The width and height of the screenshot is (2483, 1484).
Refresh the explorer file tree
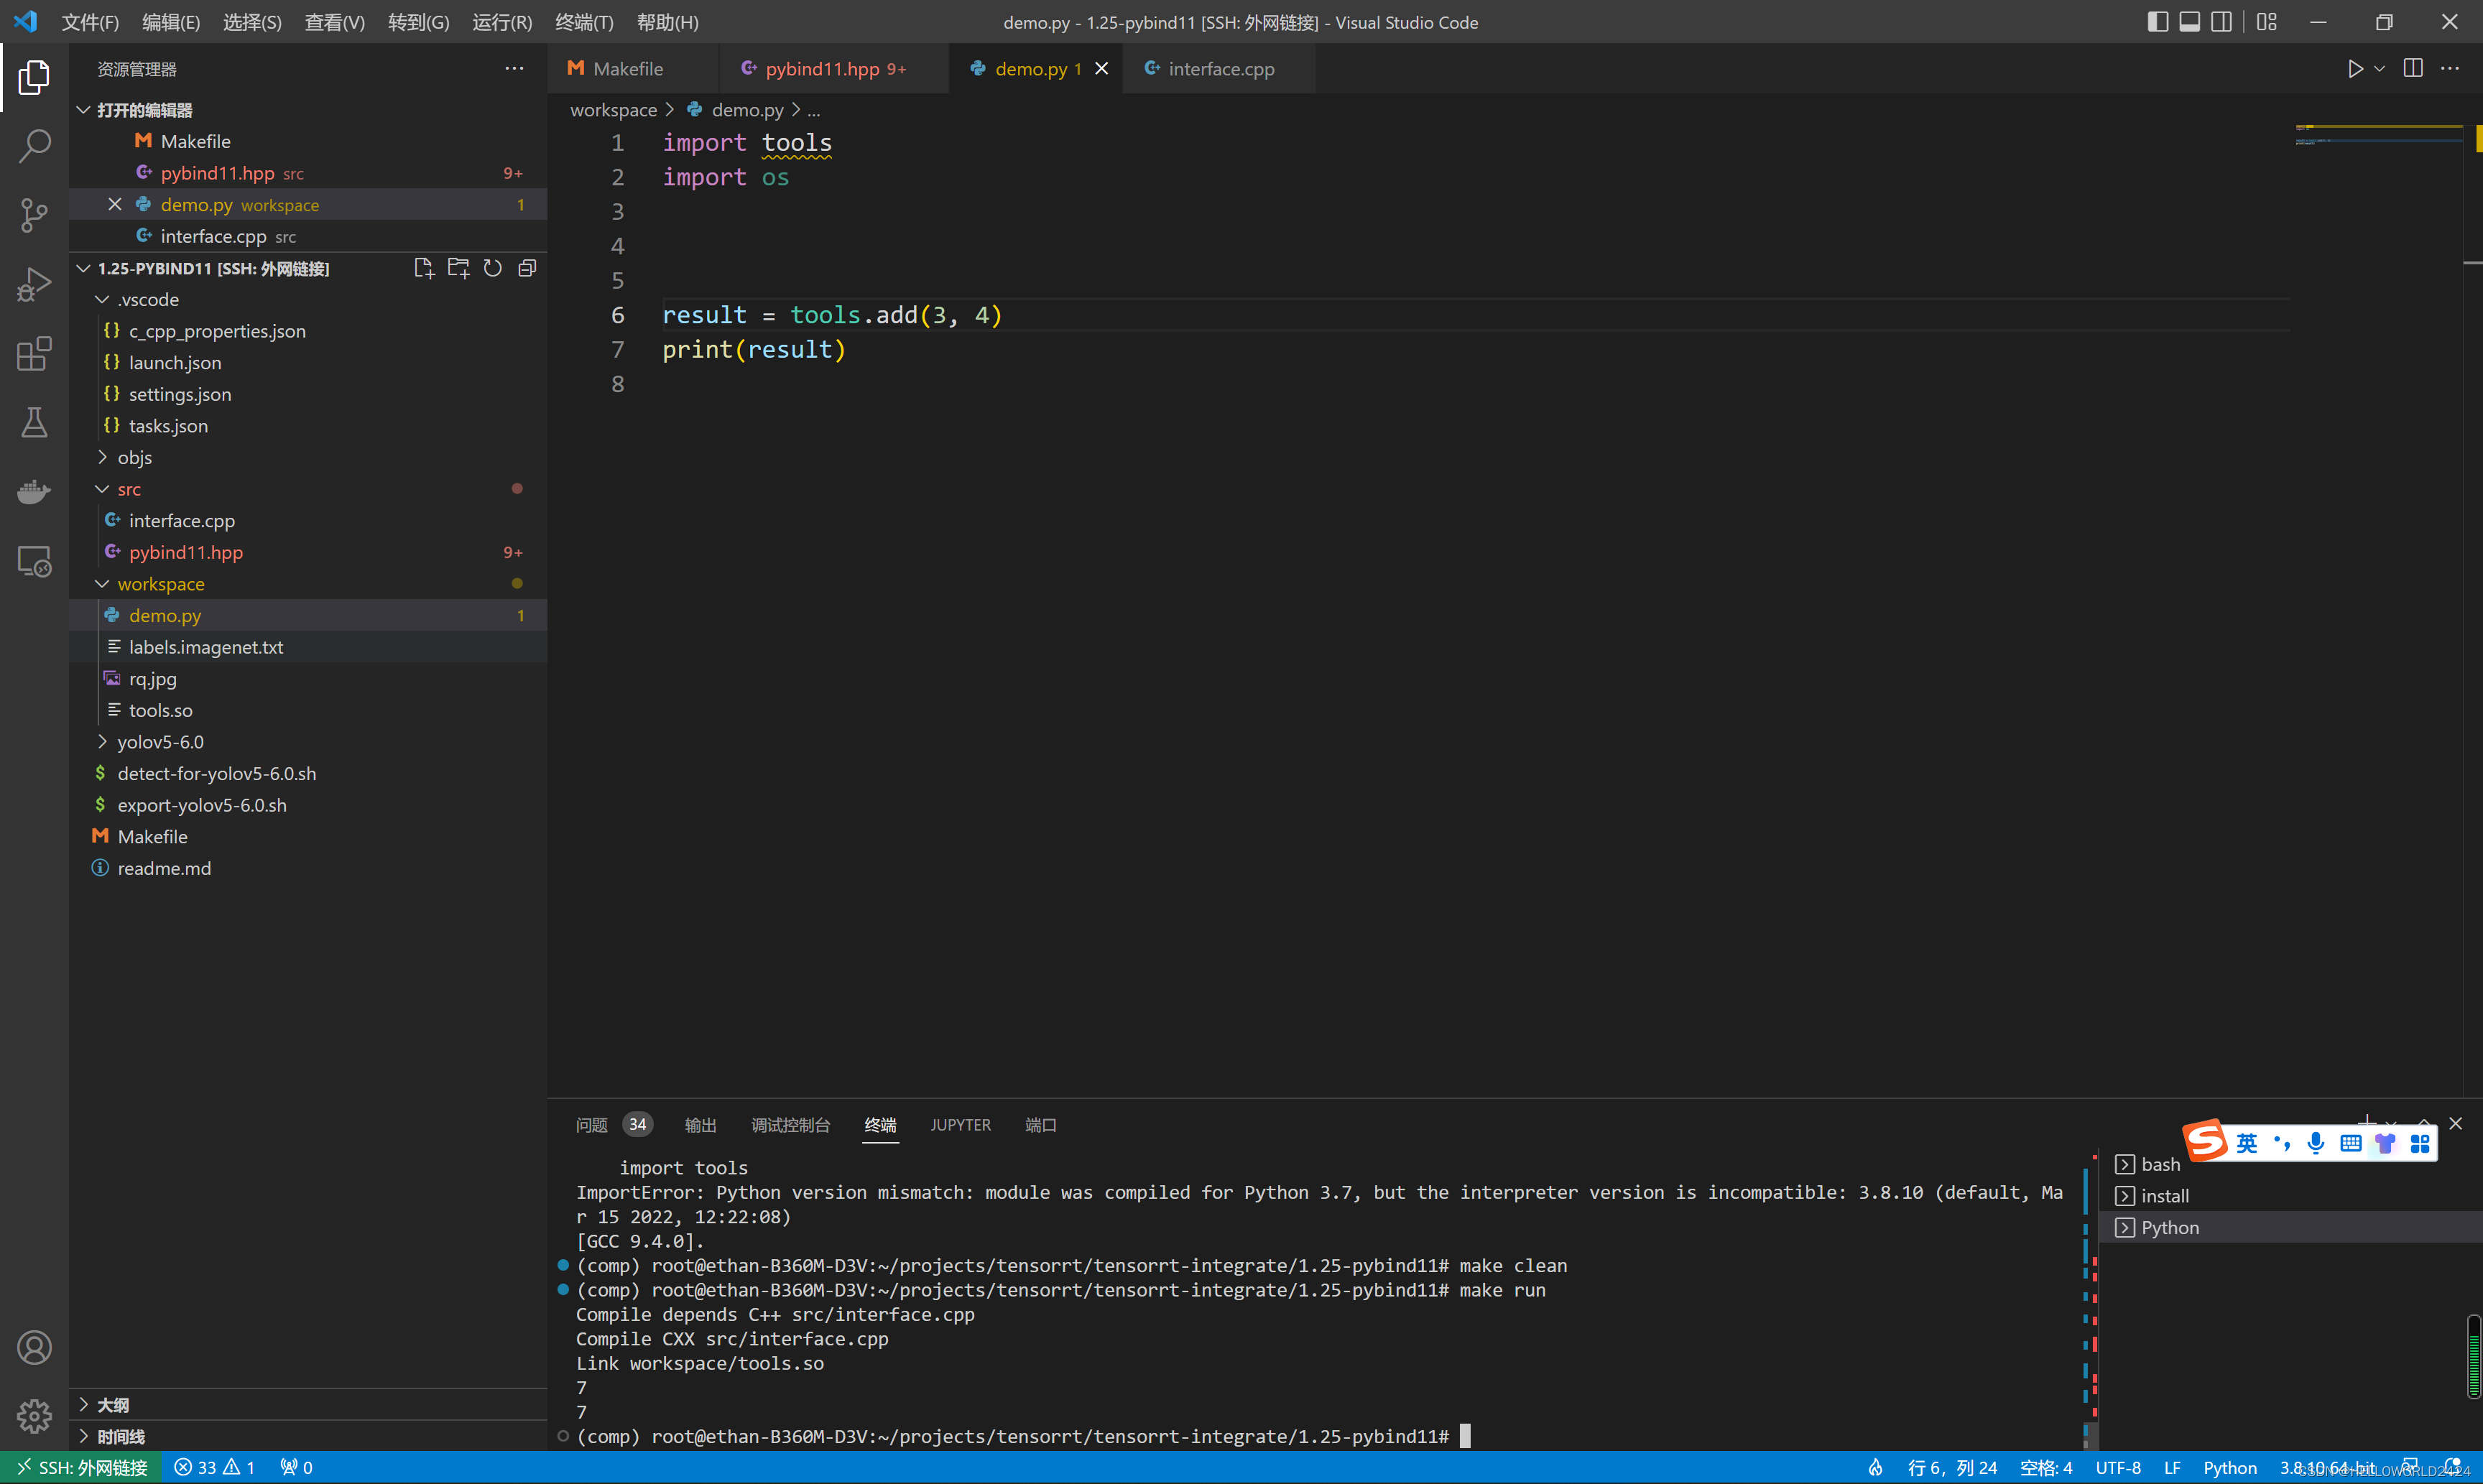point(492,268)
